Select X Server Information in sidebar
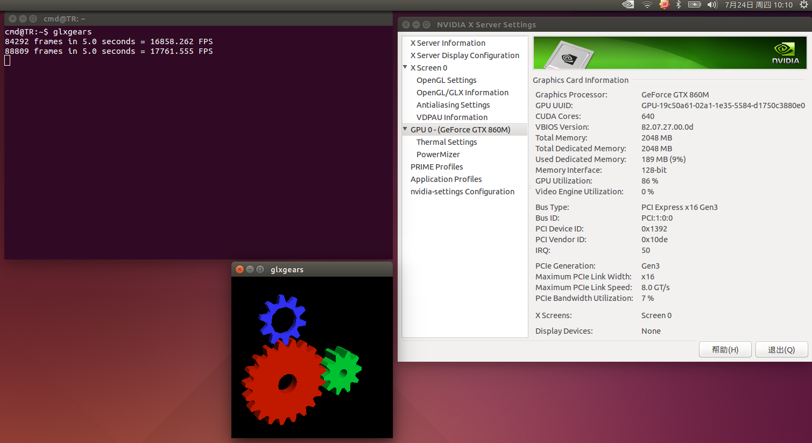 [448, 43]
